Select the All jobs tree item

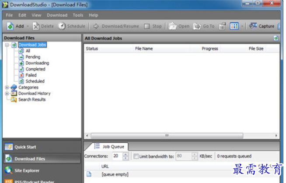[x=28, y=51]
